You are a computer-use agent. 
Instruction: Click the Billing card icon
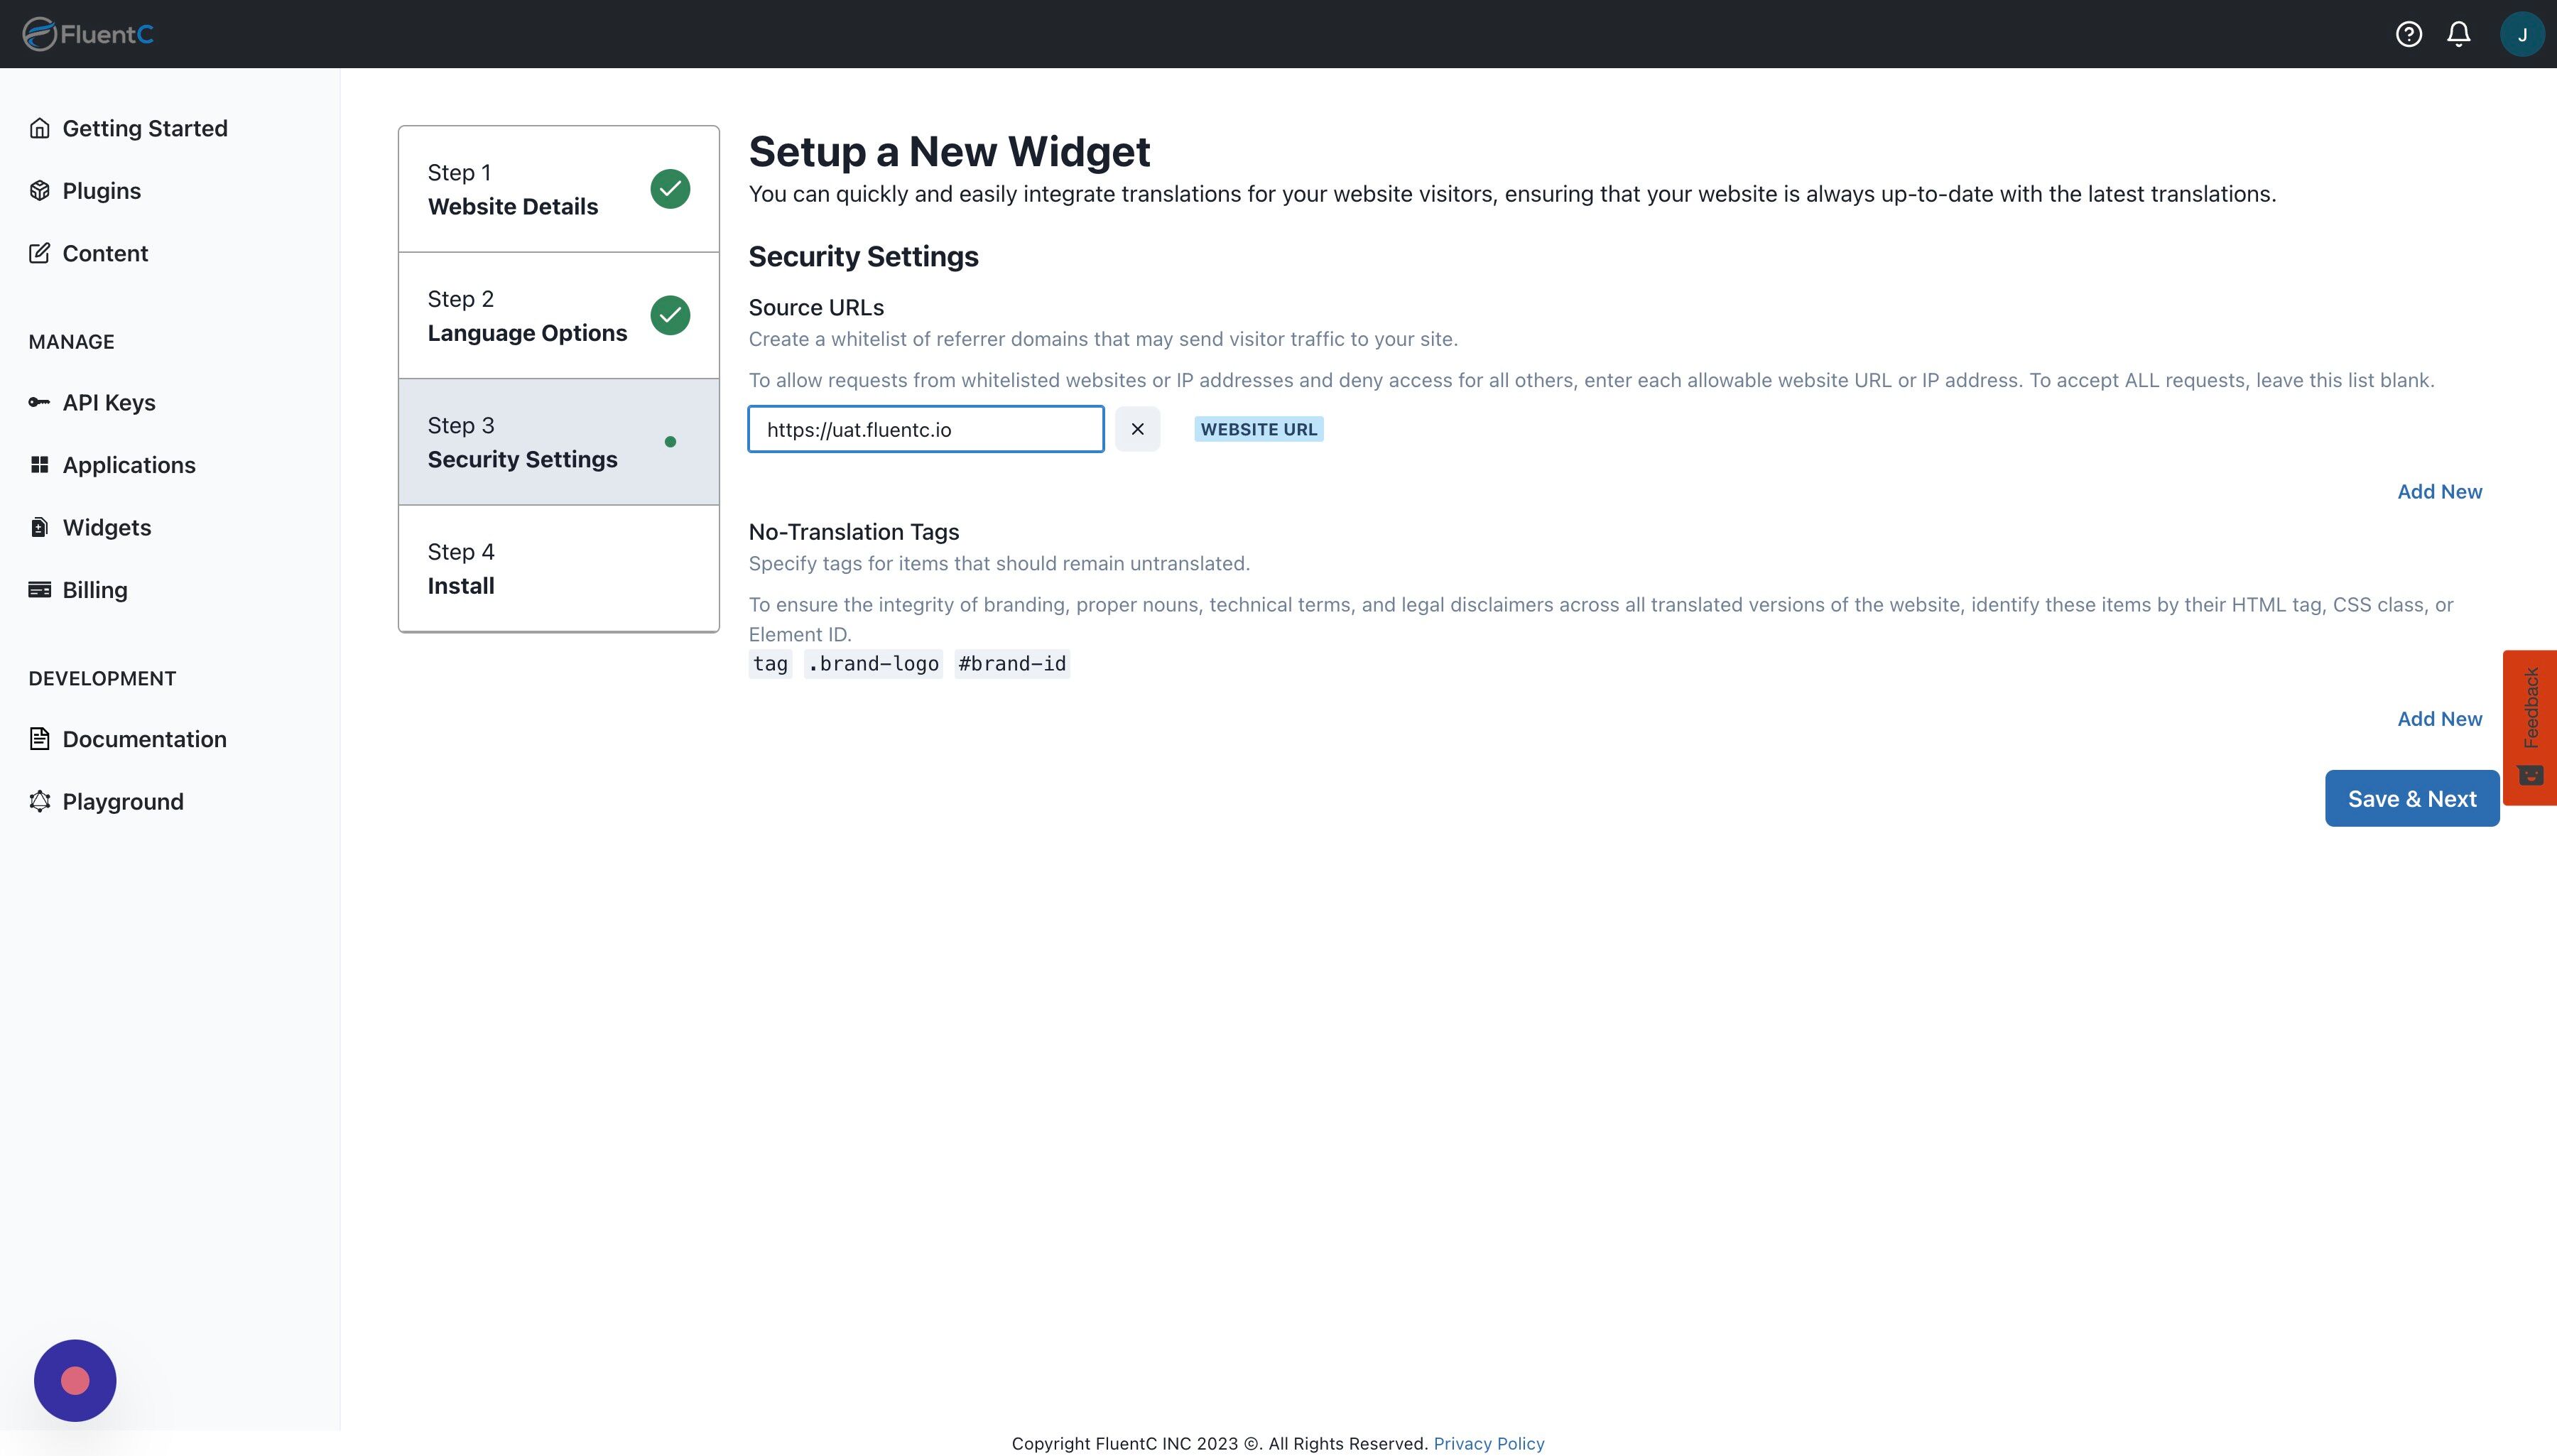tap(39, 590)
